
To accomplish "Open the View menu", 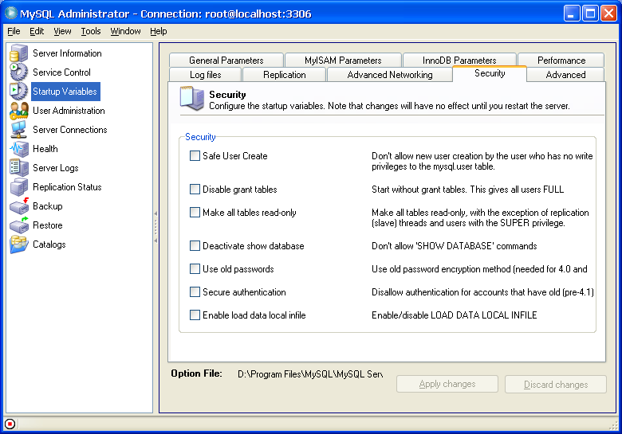I will pos(62,31).
